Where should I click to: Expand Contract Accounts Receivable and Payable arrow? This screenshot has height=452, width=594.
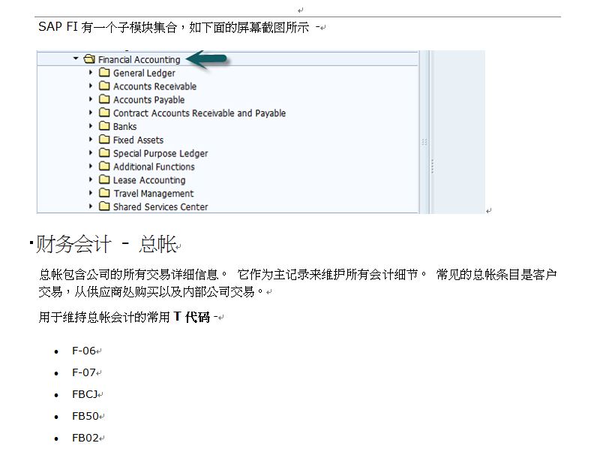91,112
